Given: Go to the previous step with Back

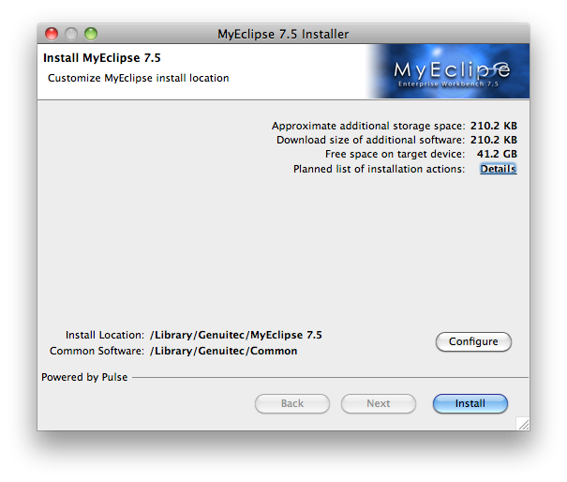Looking at the screenshot, I should click(292, 403).
